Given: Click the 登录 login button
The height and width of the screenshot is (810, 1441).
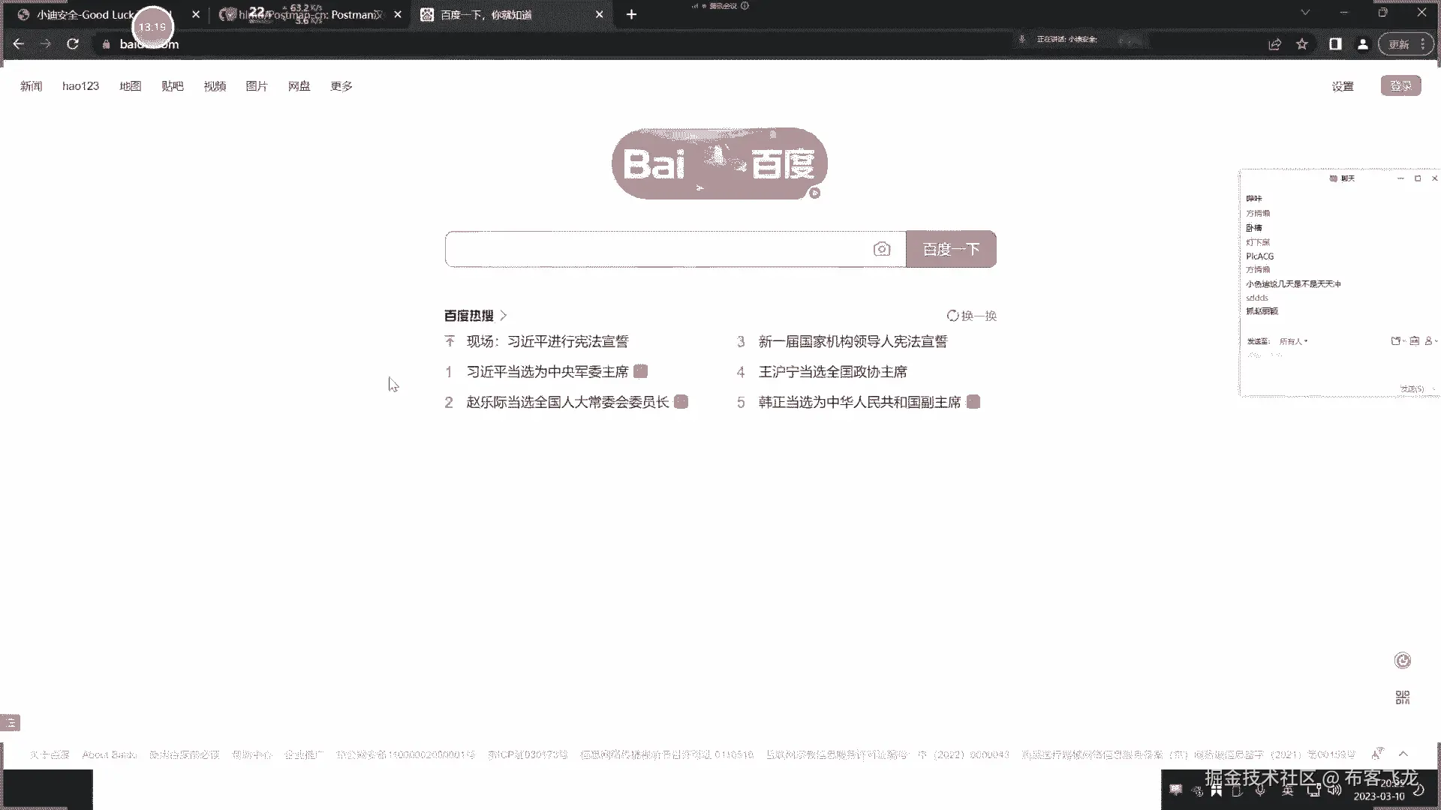Looking at the screenshot, I should pos(1400,86).
